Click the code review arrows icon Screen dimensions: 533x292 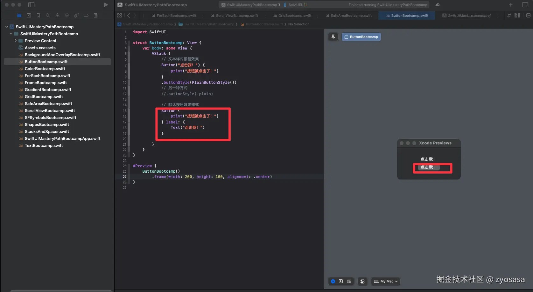coord(509,15)
